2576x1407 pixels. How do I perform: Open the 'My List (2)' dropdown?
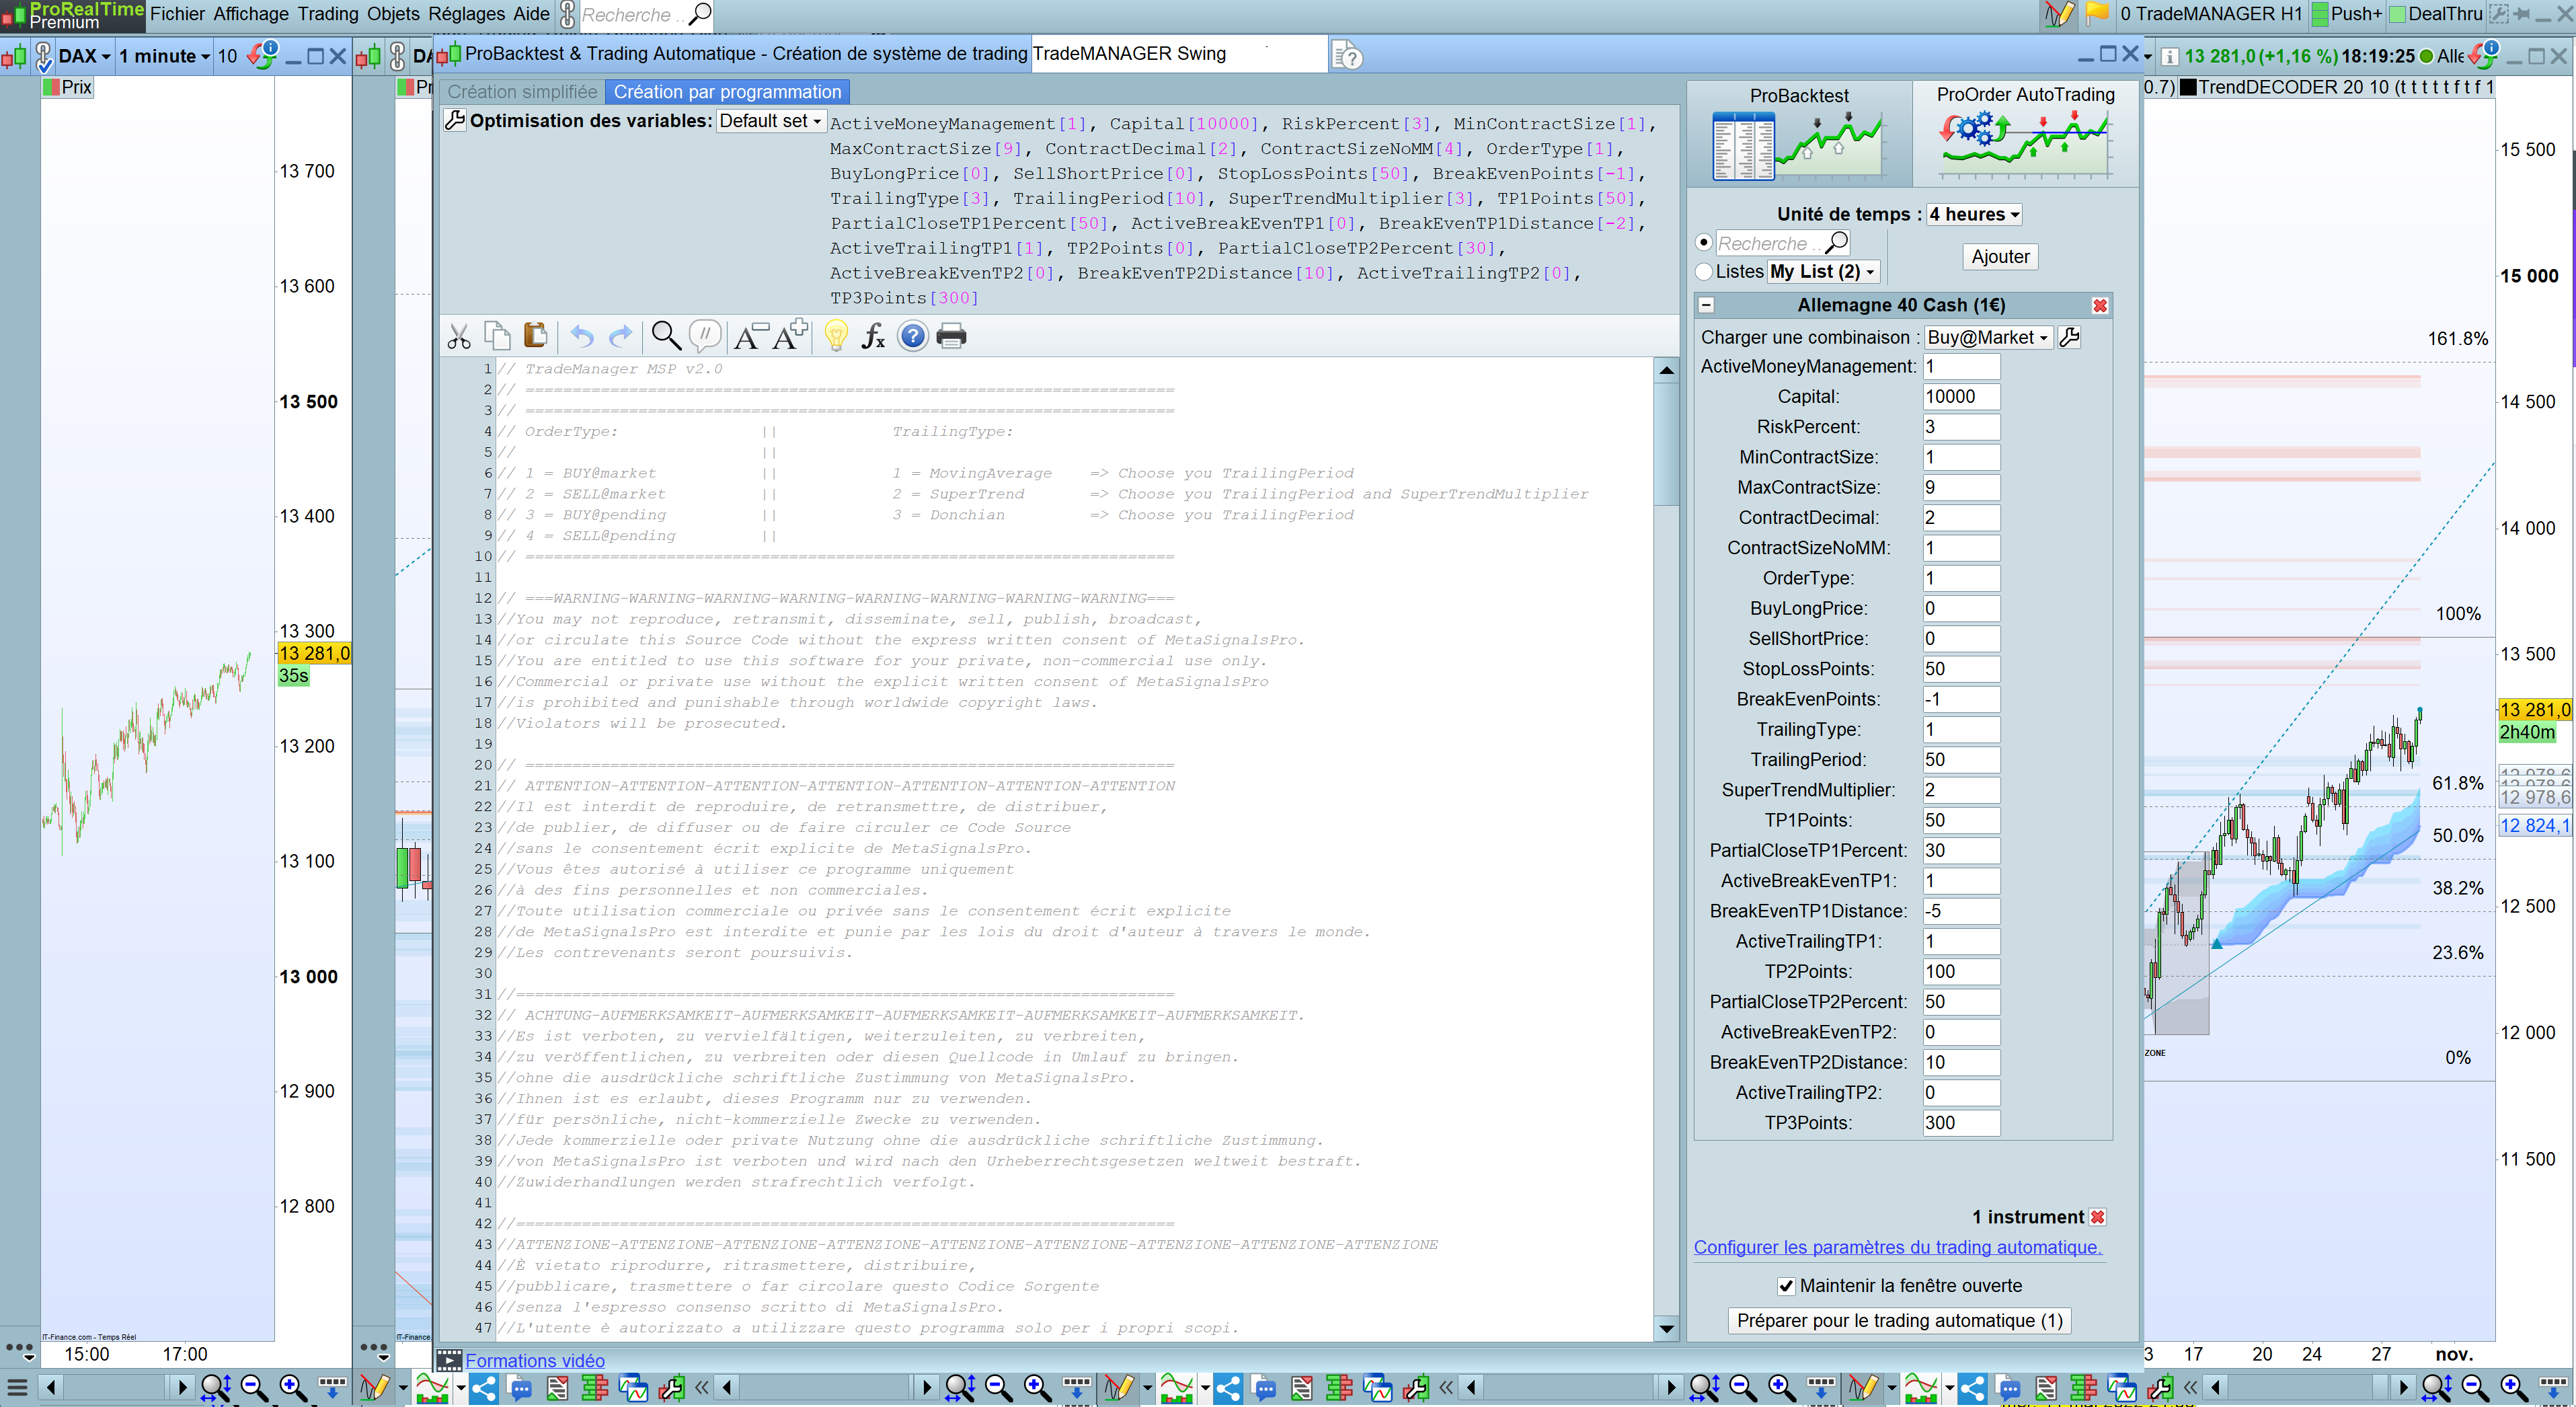point(1824,272)
